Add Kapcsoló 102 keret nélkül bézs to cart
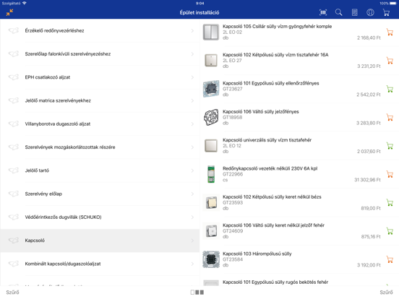The height and width of the screenshot is (299, 399). [x=390, y=203]
